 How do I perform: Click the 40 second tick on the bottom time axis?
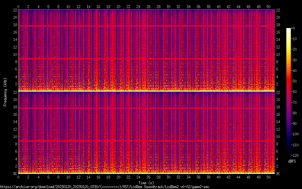pyautogui.click(x=219, y=177)
